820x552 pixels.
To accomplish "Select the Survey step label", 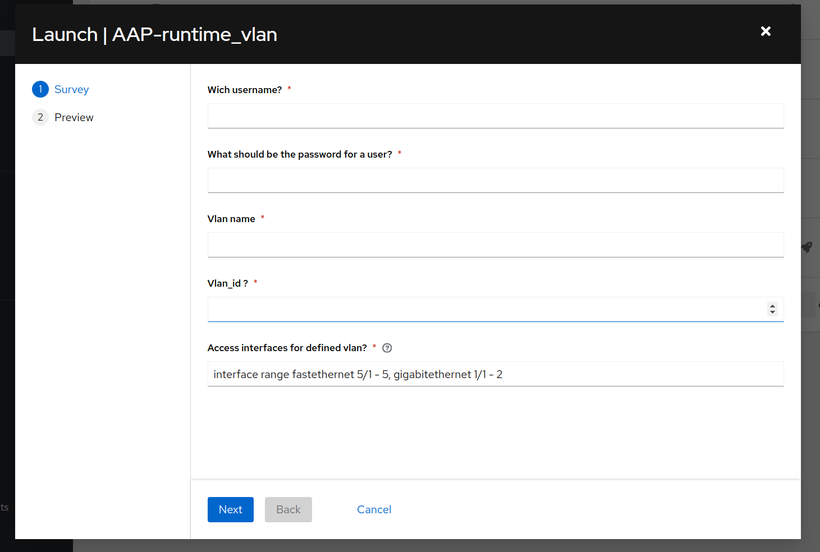I will coord(71,90).
